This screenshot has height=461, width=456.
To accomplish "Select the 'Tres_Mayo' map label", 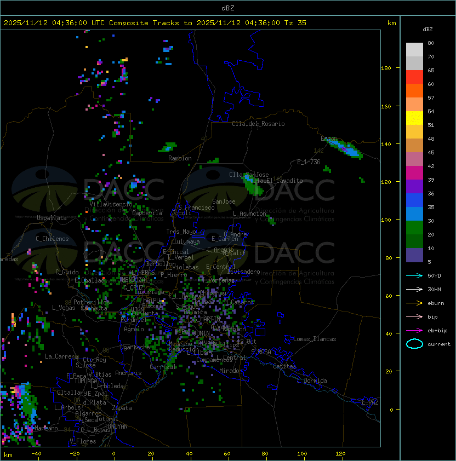I will 181,232.
